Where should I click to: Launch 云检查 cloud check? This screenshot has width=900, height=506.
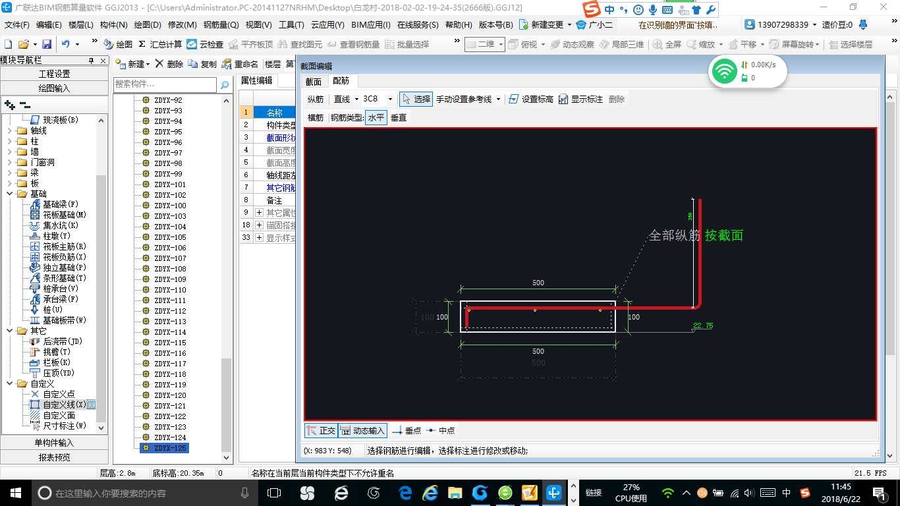coord(205,44)
